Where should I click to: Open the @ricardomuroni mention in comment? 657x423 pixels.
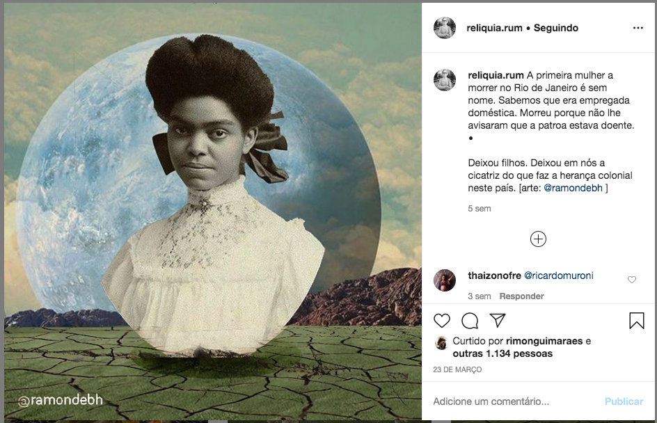click(x=559, y=276)
